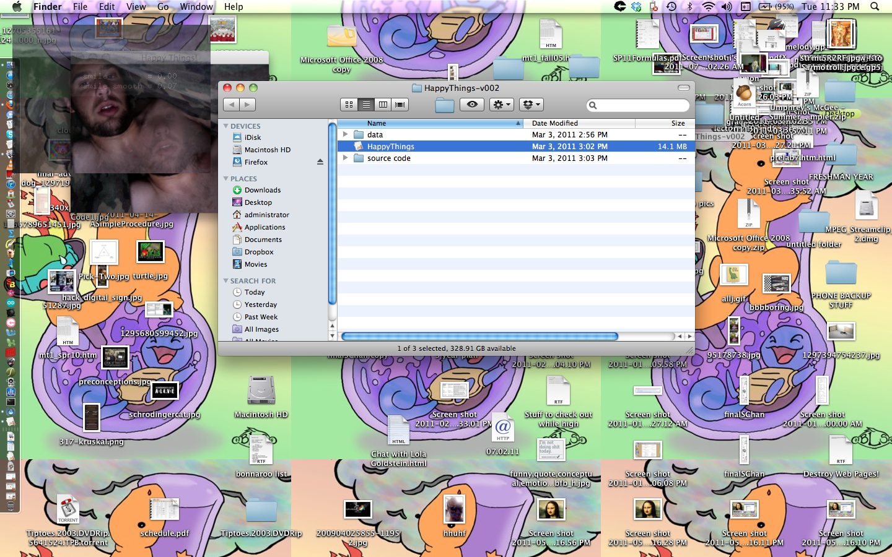The width and height of the screenshot is (892, 557).
Task: Select the data folder row
Action: pos(515,134)
